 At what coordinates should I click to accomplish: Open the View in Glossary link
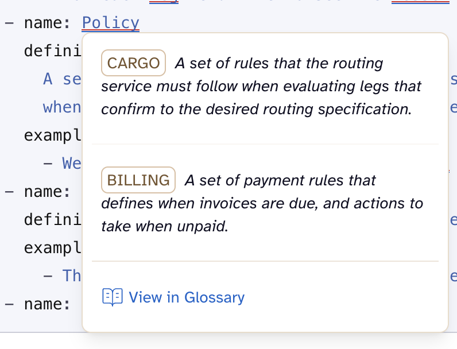(x=187, y=297)
